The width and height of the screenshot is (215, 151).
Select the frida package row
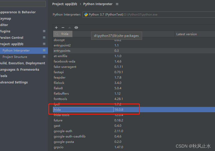[x=134, y=110]
